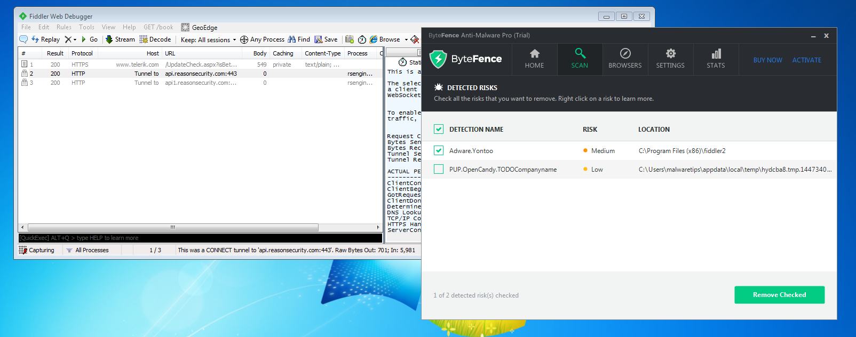This screenshot has height=337, width=856.
Task: Click the ByteFence shield logo
Action: click(438, 59)
